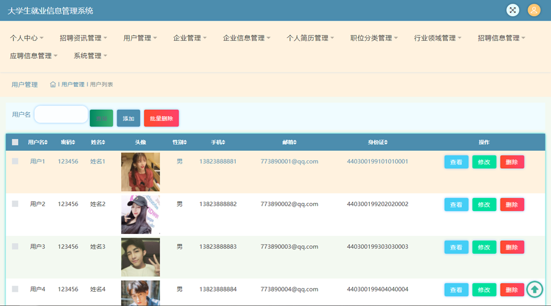Viewport: 551px width, 306px height.
Task: Sort by 性别 column arrows
Action: [x=185, y=142]
